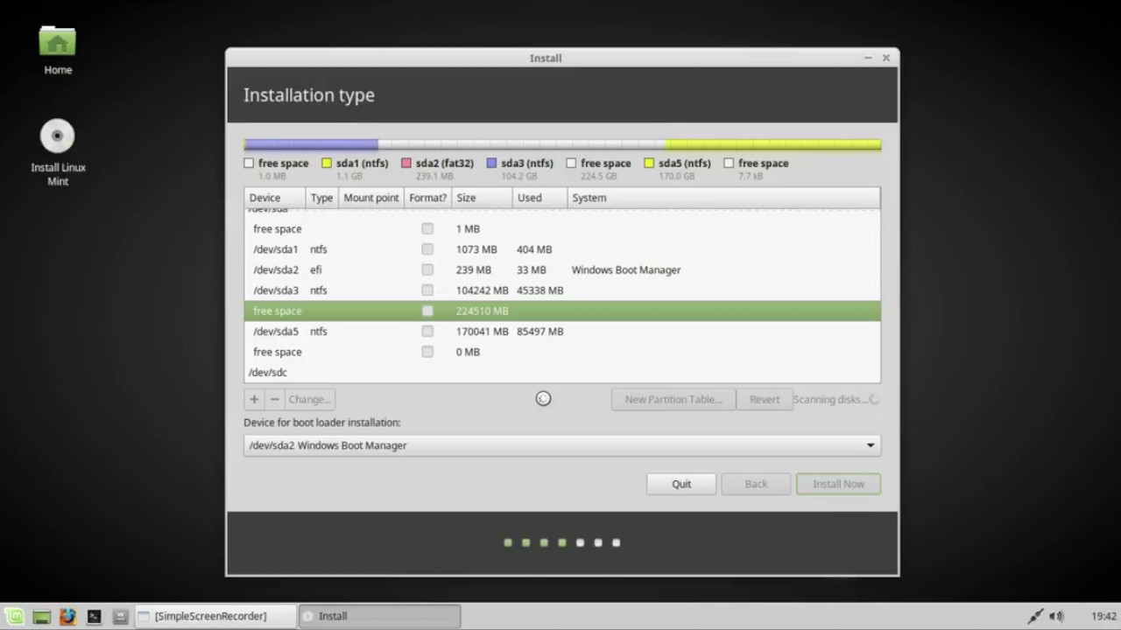The image size is (1121, 630).
Task: Click the yellow sda5 segment in partition bar
Action: (x=773, y=144)
